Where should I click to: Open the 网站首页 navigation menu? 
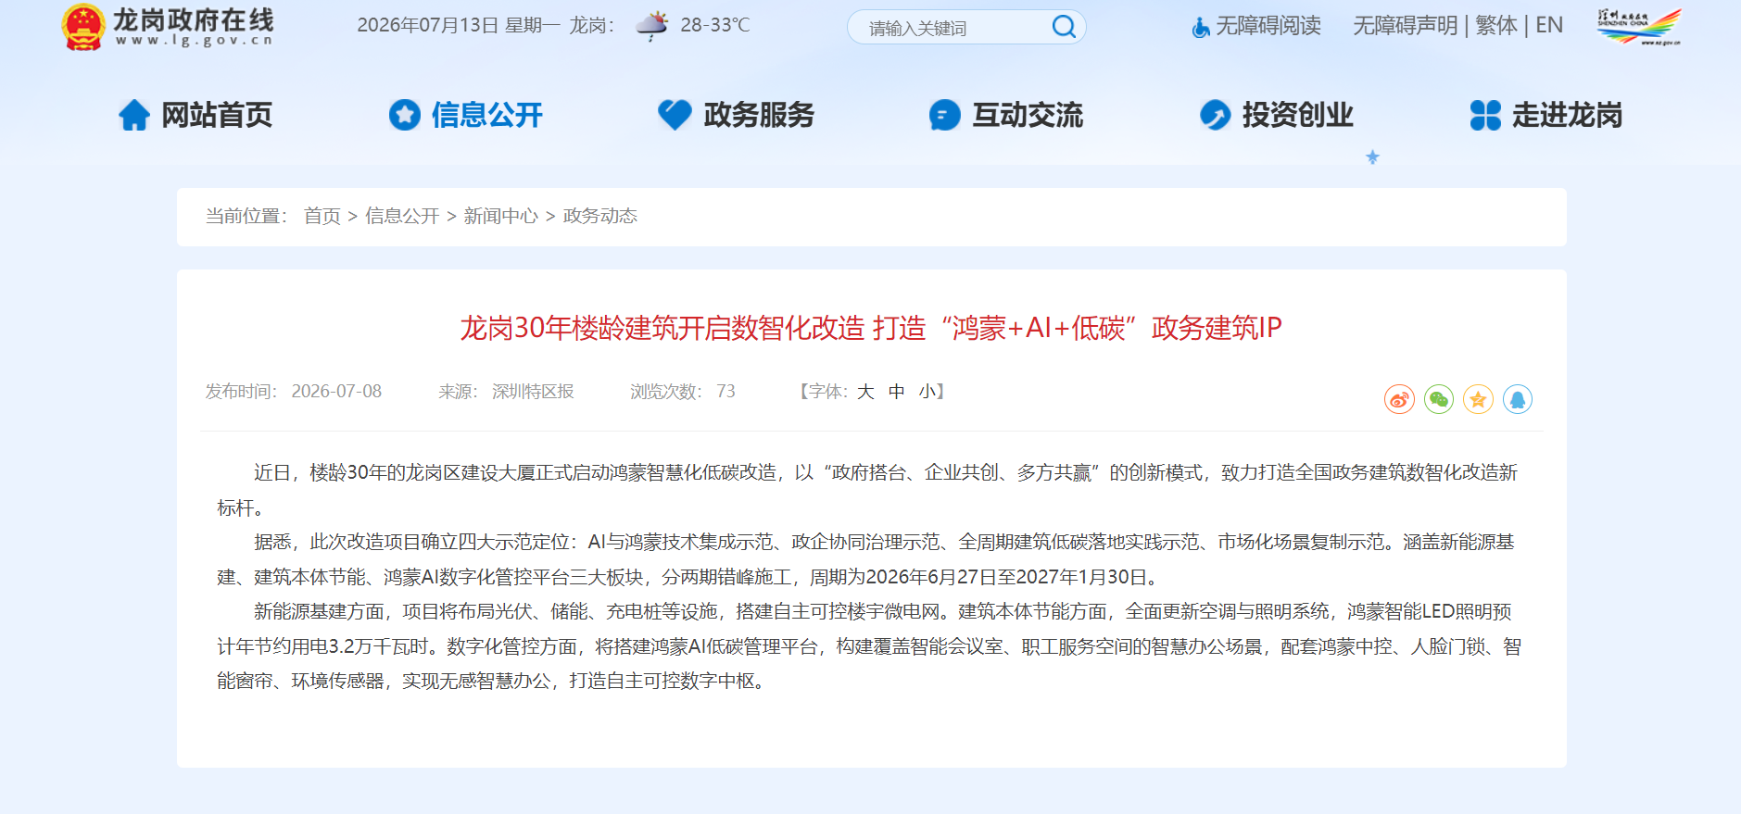[x=196, y=115]
